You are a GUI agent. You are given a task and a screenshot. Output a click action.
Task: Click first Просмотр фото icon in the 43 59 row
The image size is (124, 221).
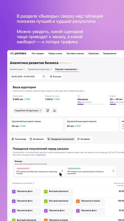[x=14, y=211]
